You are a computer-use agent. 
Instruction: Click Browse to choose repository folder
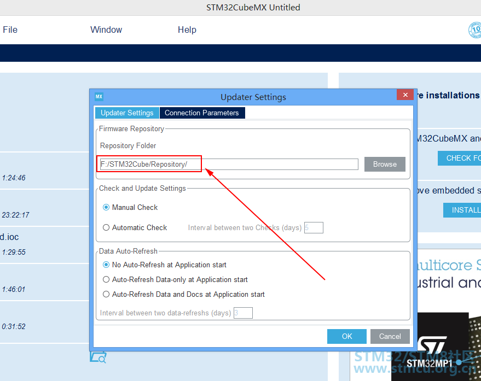coord(385,165)
